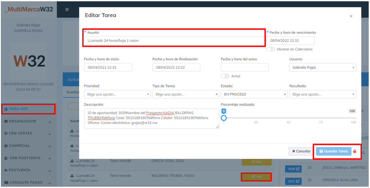This screenshot has width=370, height=188.
Task: Click warning icon on GARCIA VIDAL task row
Action: point(72,161)
